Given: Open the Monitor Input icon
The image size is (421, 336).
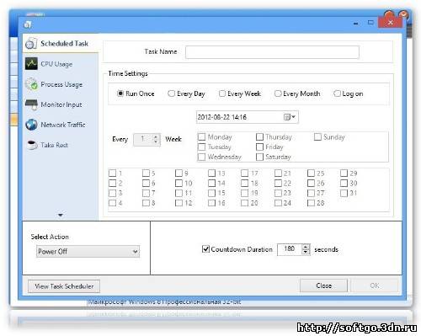Looking at the screenshot, I should 31,104.
